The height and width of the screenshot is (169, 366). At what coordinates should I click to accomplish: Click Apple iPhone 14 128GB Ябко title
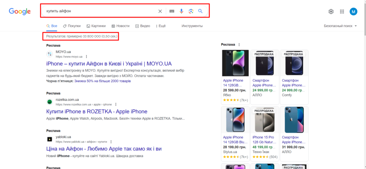(x=233, y=83)
